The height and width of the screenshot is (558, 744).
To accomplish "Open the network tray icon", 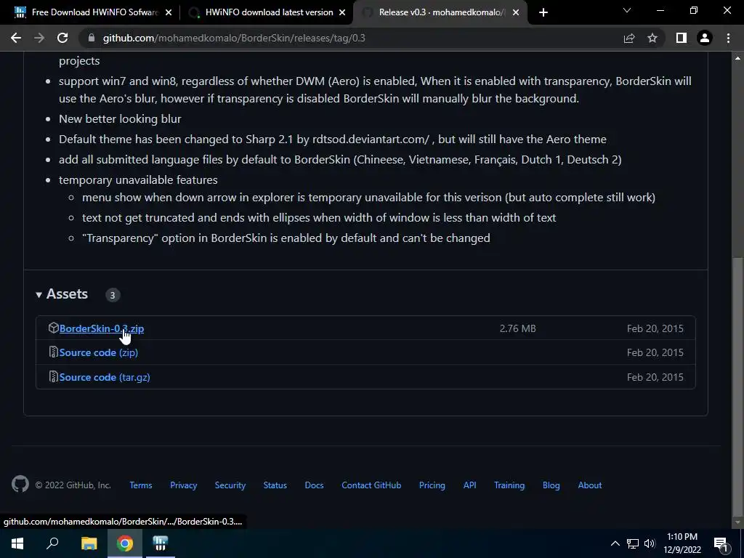I will [x=633, y=543].
